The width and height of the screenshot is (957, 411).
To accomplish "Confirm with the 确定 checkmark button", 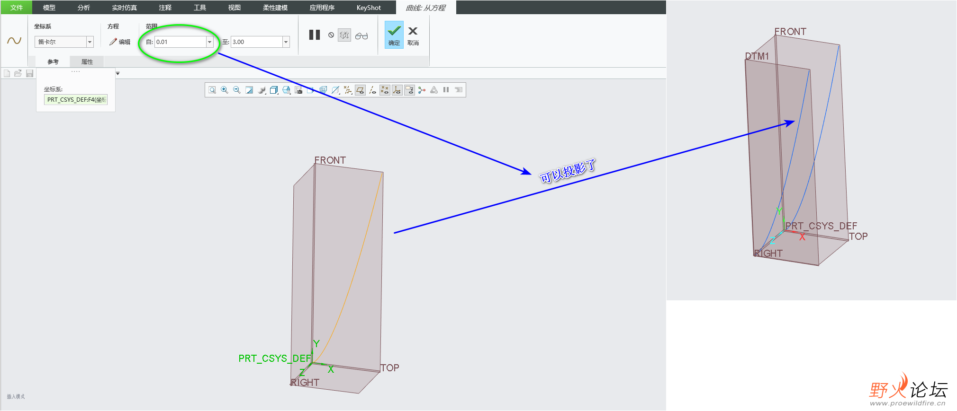I will click(394, 35).
